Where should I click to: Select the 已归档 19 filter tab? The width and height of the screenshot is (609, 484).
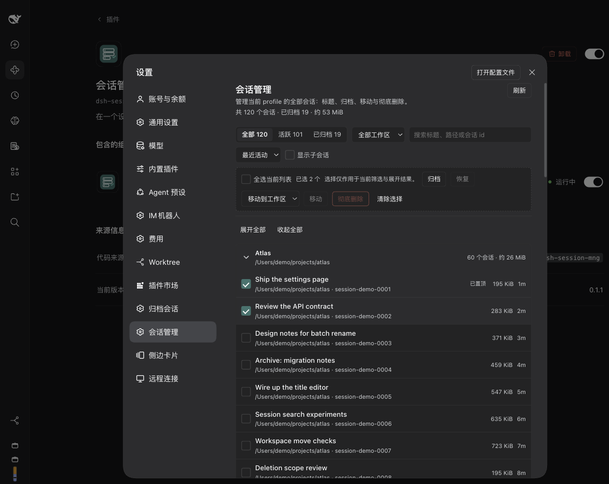pos(327,135)
